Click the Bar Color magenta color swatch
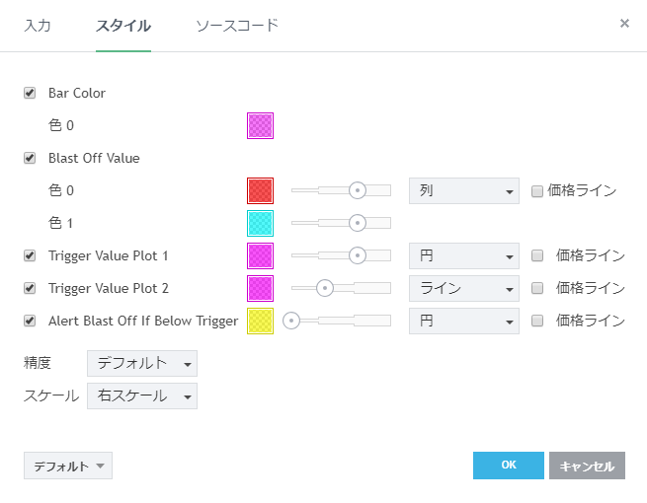 [260, 125]
